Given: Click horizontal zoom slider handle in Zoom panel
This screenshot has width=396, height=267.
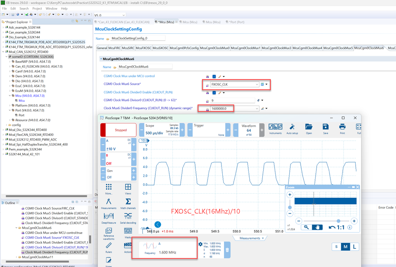Looking at the screenshot, I should point(339,221).
